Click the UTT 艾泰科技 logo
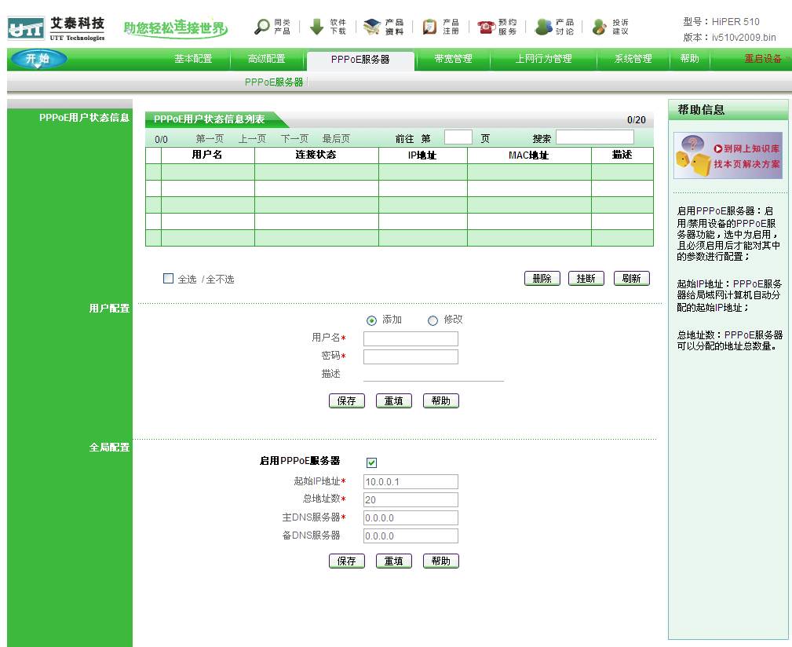This screenshot has width=792, height=647. pos(57,29)
